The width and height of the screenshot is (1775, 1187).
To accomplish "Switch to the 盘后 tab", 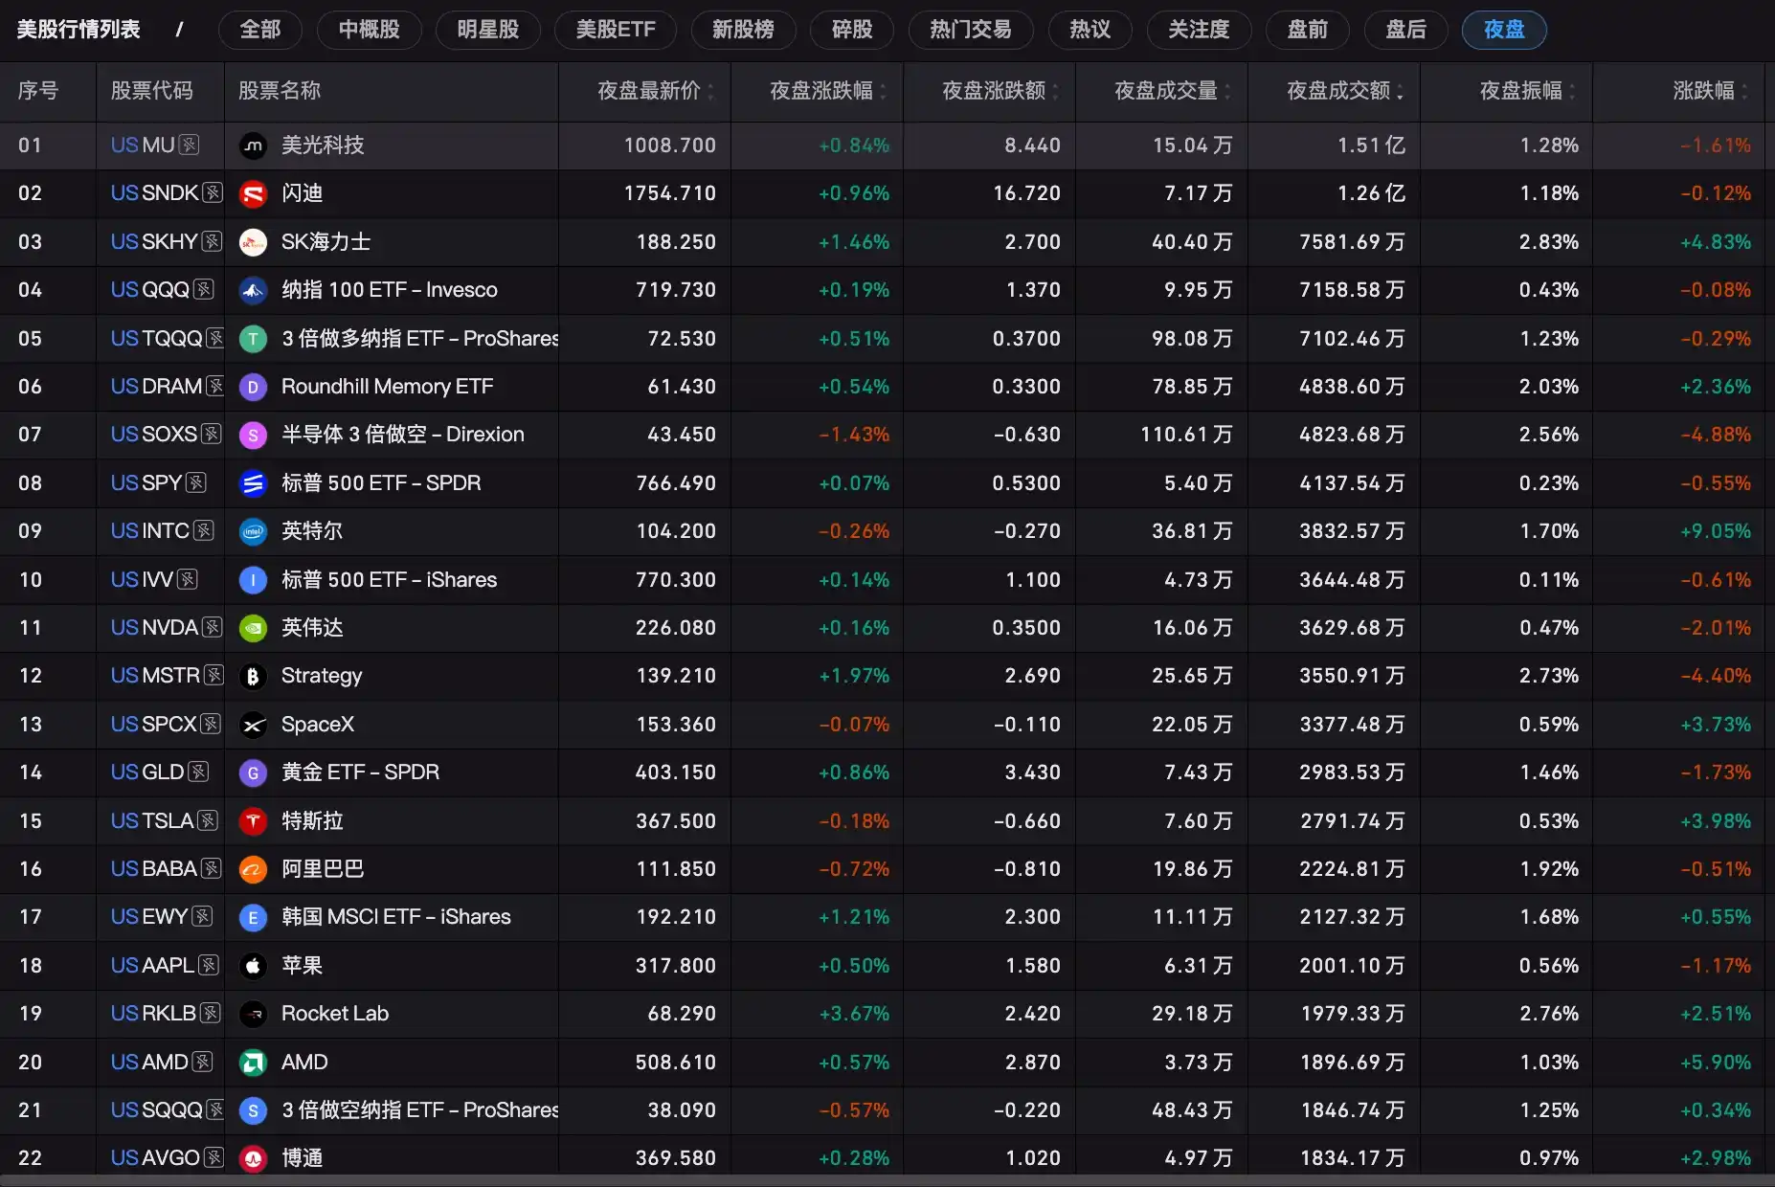I will (x=1406, y=30).
